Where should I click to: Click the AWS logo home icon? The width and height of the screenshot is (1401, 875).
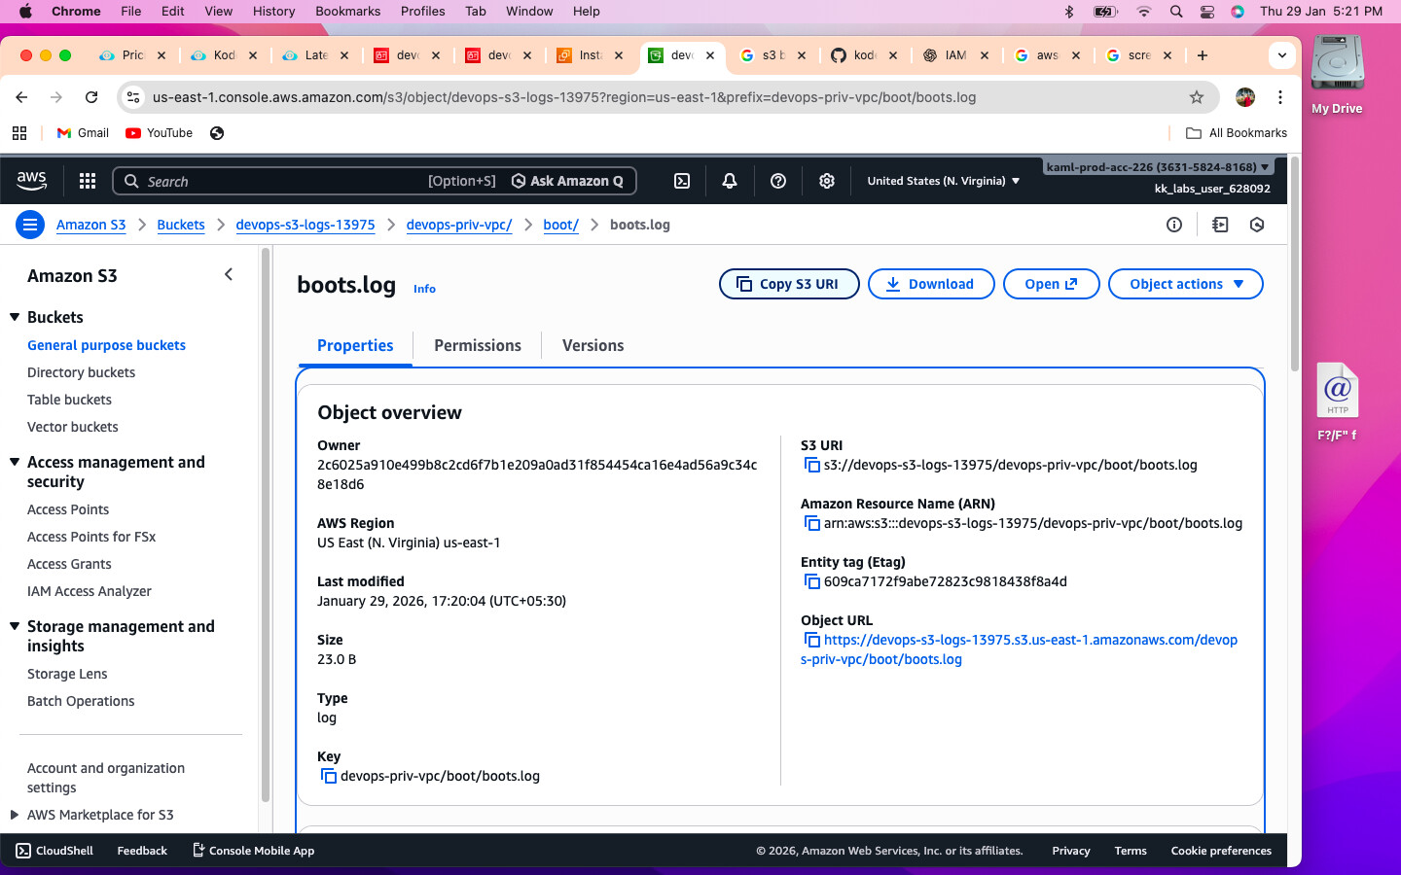coord(32,181)
